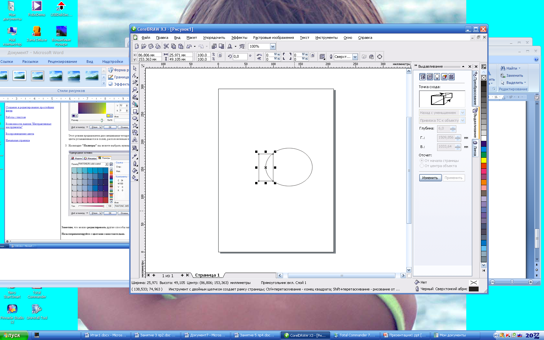
Task: Click the Save icon in standard toolbar
Action: tap(151, 46)
